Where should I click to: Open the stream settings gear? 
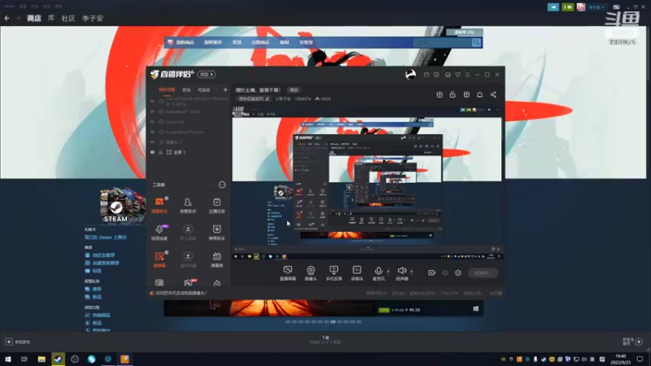pos(458,272)
